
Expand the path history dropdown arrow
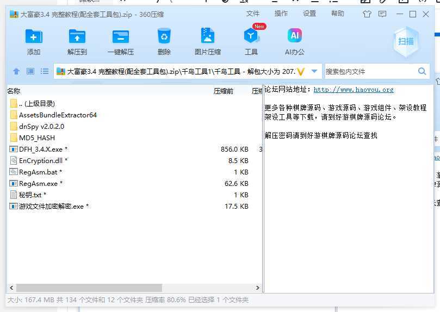[314, 72]
